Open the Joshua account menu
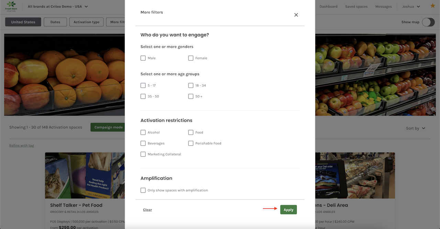The height and width of the screenshot is (229, 440). [x=411, y=7]
